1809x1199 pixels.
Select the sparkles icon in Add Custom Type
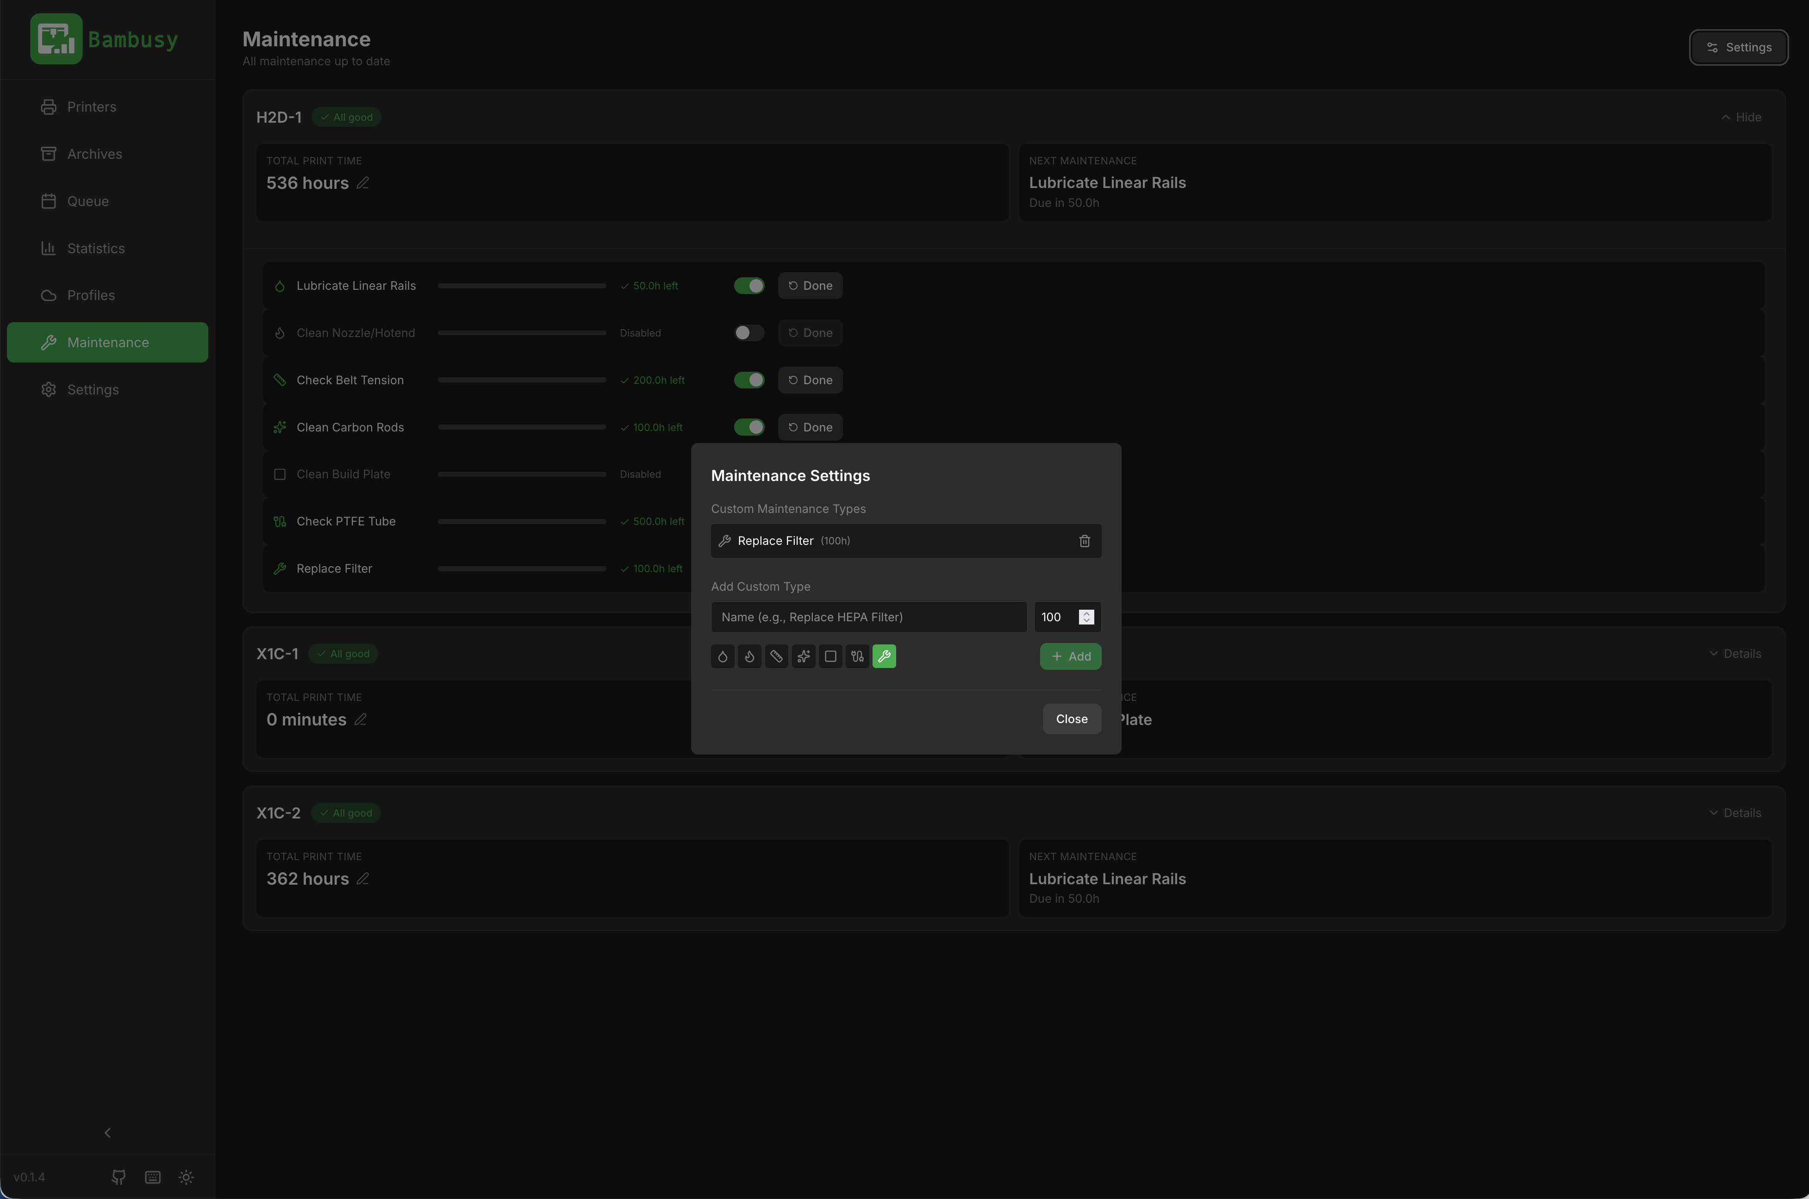804,656
